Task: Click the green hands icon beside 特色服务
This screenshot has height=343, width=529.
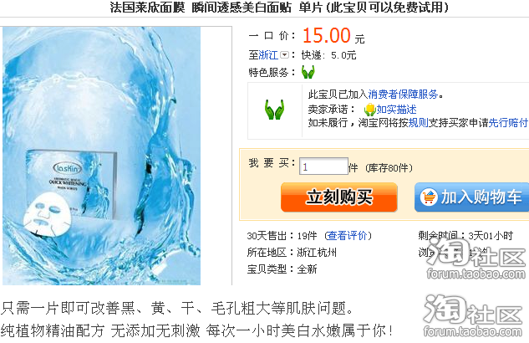Action: pos(308,72)
